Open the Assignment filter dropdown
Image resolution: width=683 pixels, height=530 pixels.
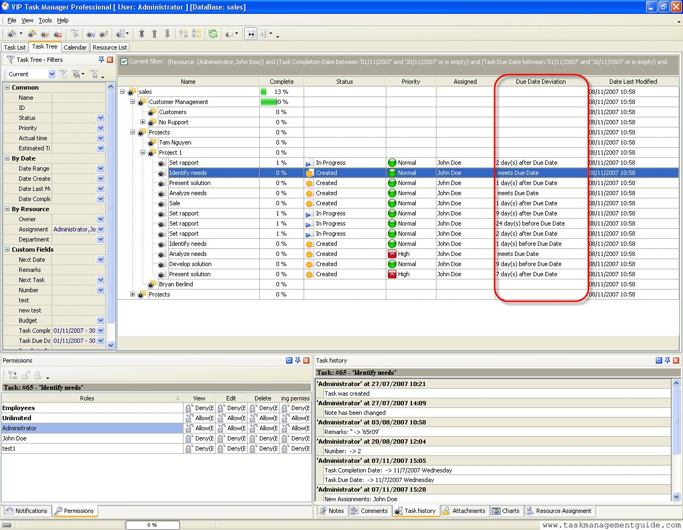point(100,229)
